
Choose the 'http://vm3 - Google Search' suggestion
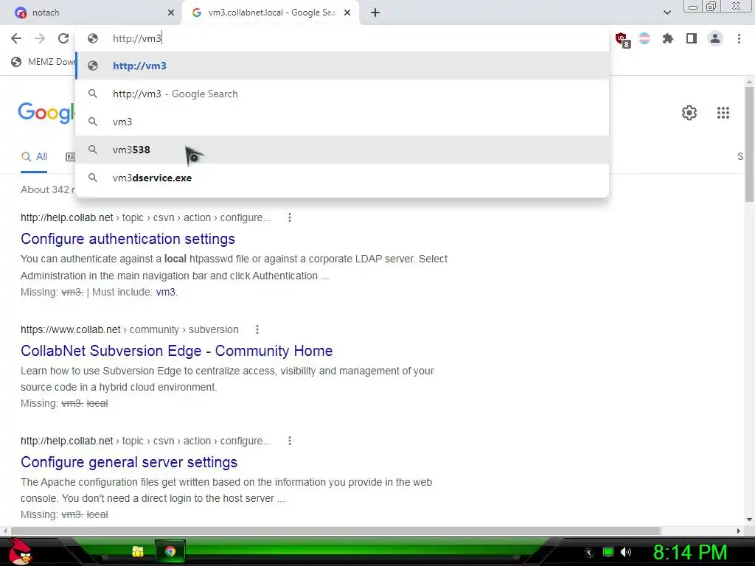342,94
